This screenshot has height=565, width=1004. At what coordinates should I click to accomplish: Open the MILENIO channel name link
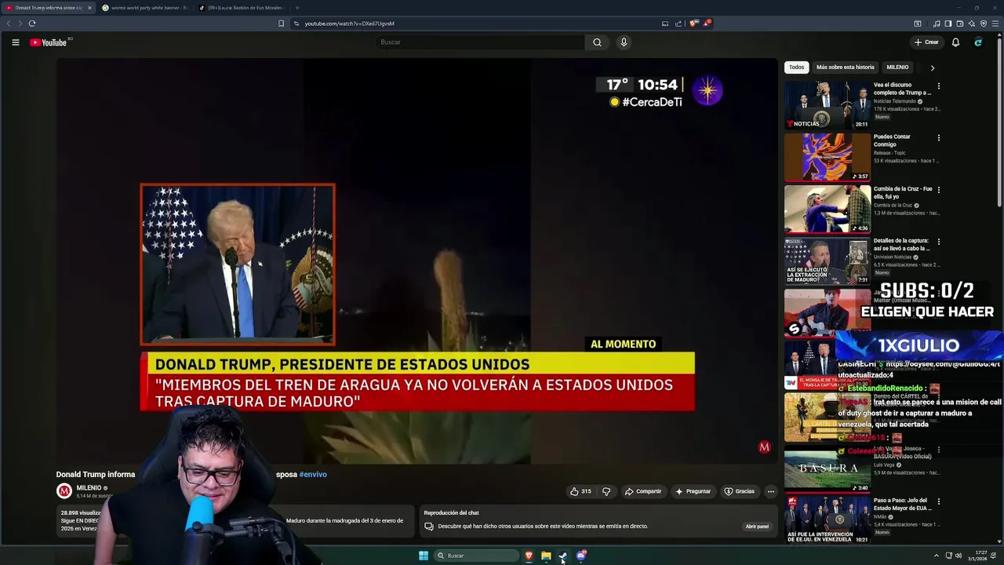[89, 488]
